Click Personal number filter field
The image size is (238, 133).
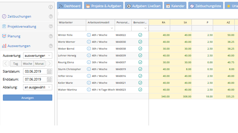(123, 28)
